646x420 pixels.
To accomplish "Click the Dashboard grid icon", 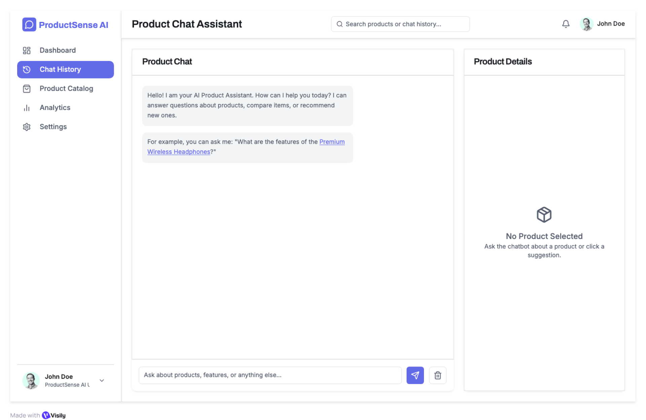I will [x=27, y=50].
